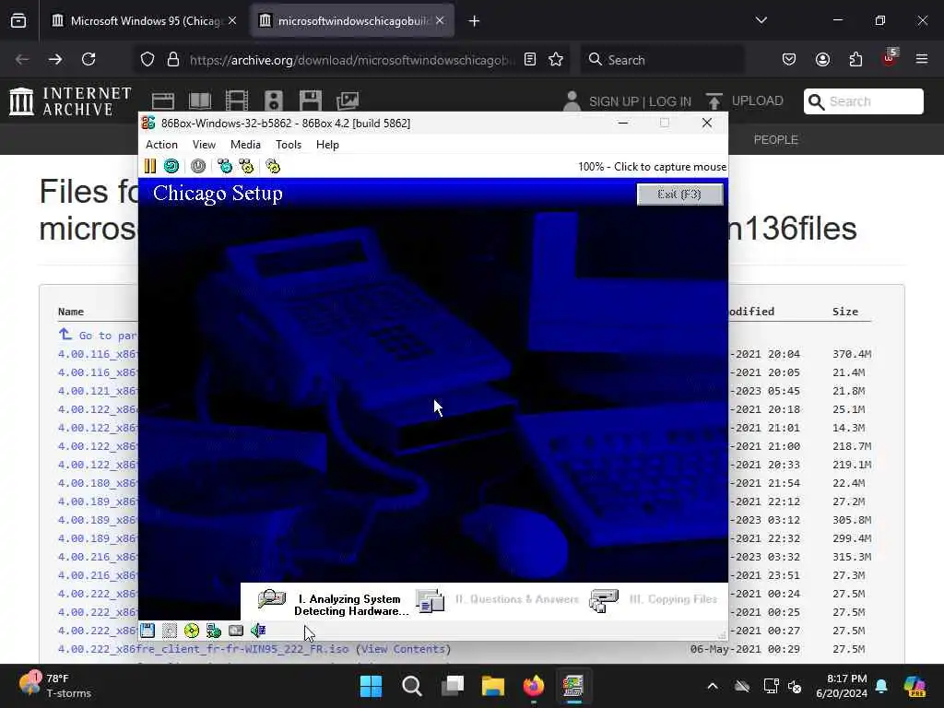The height and width of the screenshot is (708, 944).
Task: Open the Internet Archive audio speaker icon
Action: coord(273,101)
